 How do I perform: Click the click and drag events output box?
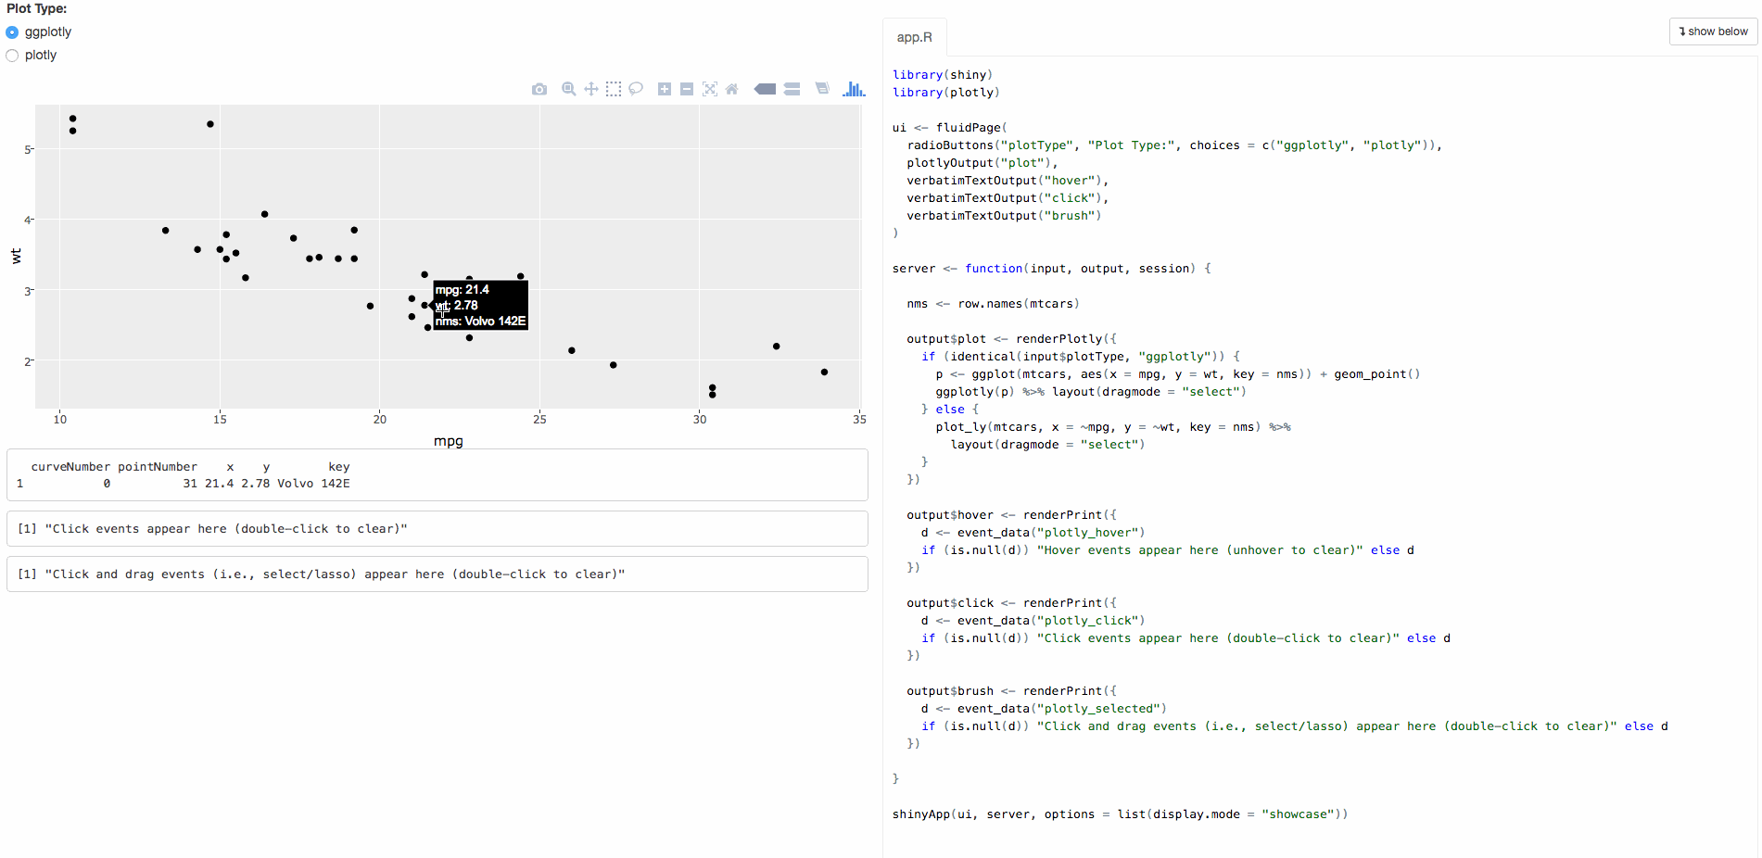point(437,574)
